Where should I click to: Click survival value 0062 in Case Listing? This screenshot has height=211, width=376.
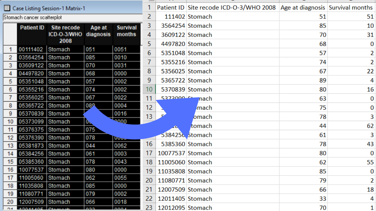(x=127, y=146)
